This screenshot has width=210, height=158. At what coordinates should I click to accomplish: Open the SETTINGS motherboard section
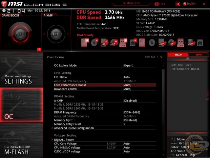coord(21,69)
